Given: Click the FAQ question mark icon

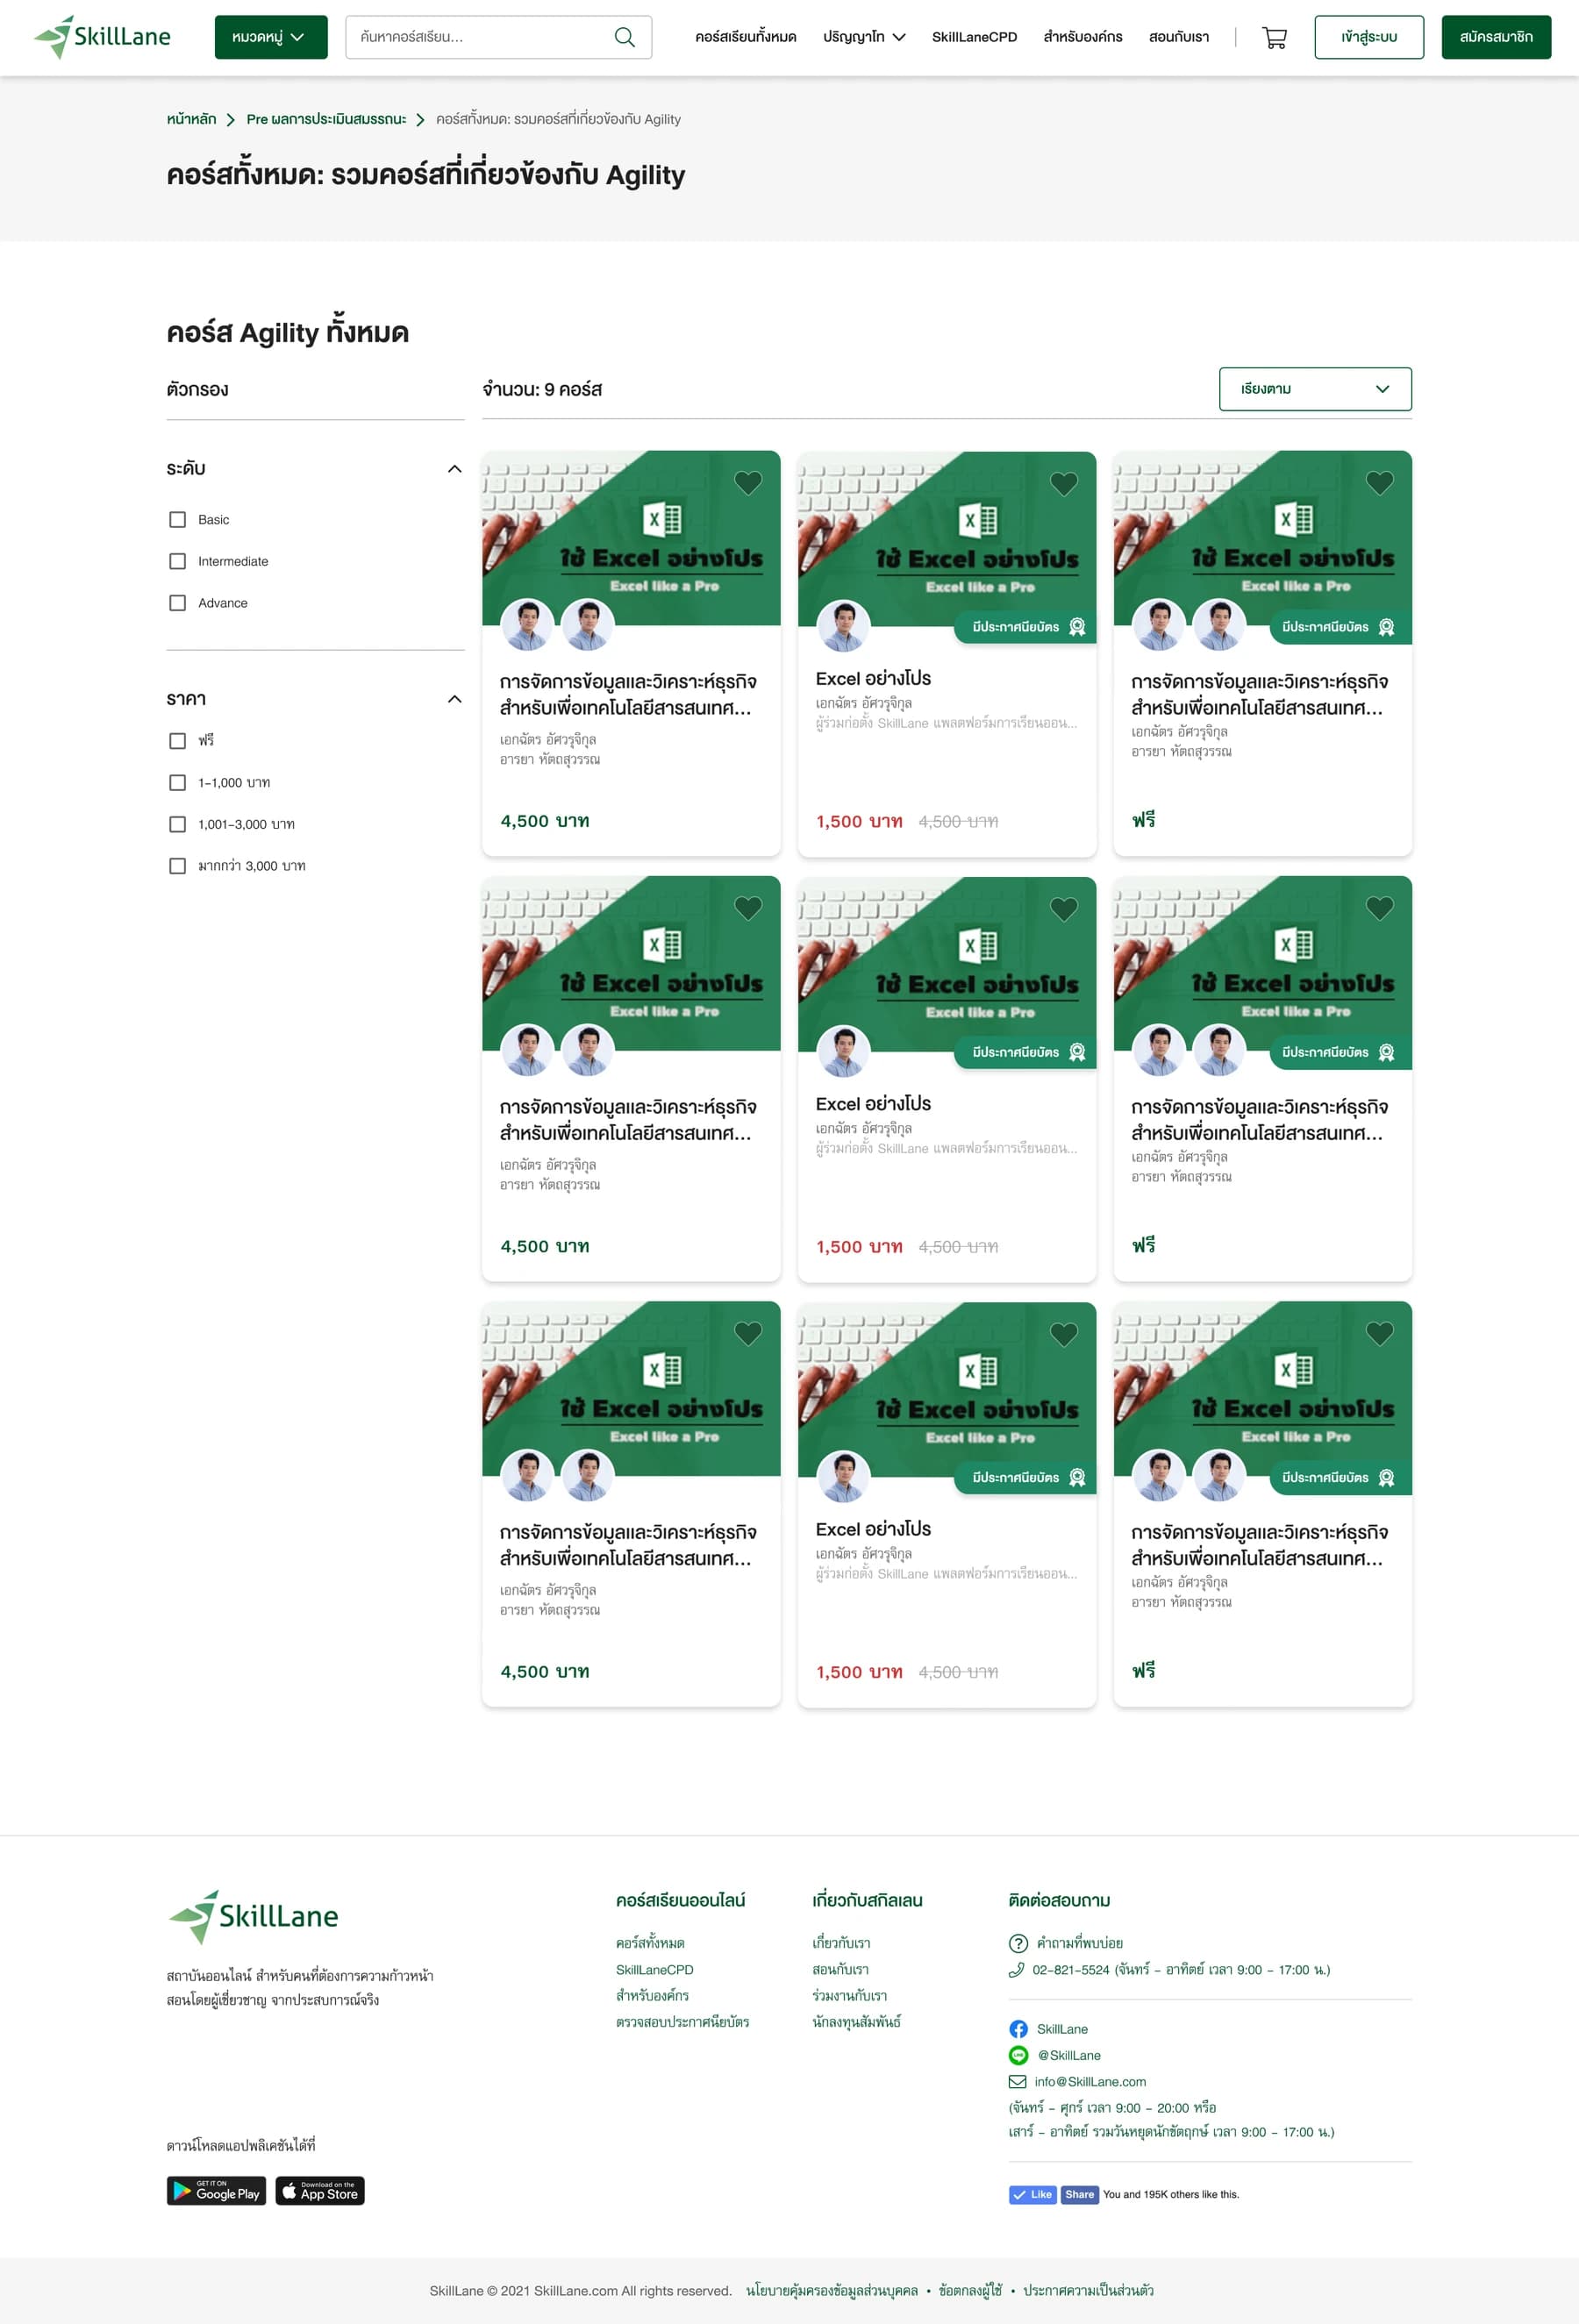Looking at the screenshot, I should tap(1018, 1943).
